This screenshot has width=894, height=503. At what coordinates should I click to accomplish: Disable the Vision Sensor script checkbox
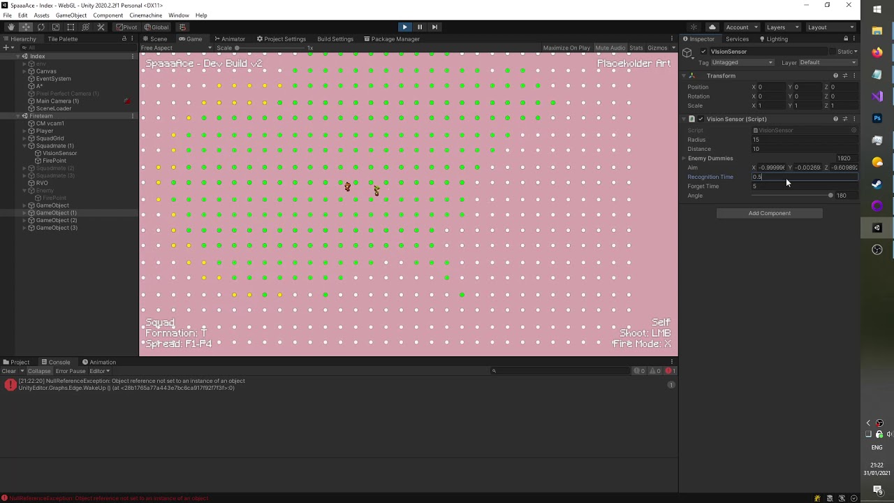(701, 119)
